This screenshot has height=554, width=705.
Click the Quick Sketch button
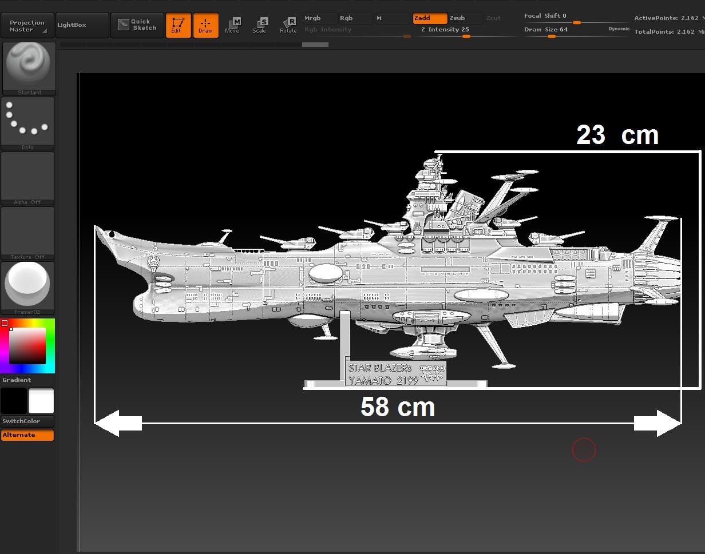point(137,25)
